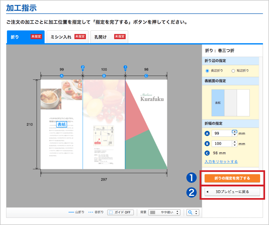Decrease width B with the down stepper arrow
The image size is (269, 225).
click(235, 145)
